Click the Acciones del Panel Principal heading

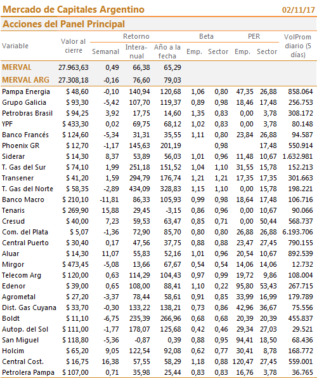63,24
